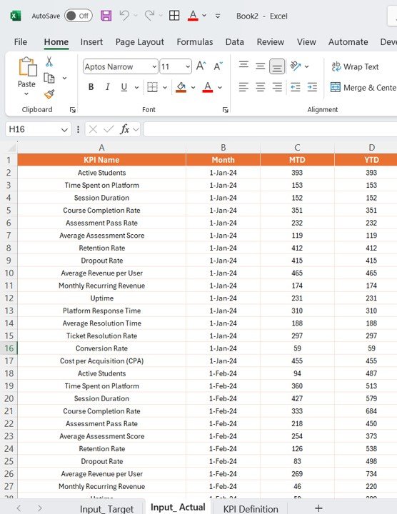Expand the Paste options arrow
The image size is (397, 514).
[x=26, y=94]
